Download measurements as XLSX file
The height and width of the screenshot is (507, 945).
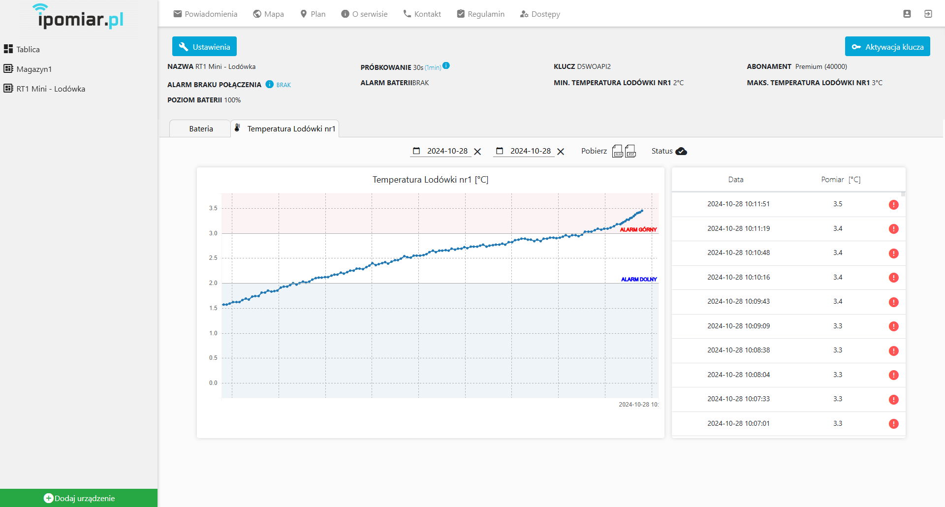coord(617,151)
